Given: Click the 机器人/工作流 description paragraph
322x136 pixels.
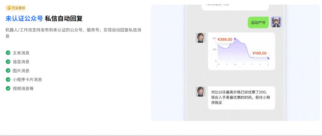Looking at the screenshot, I should pyautogui.click(x=73, y=33).
